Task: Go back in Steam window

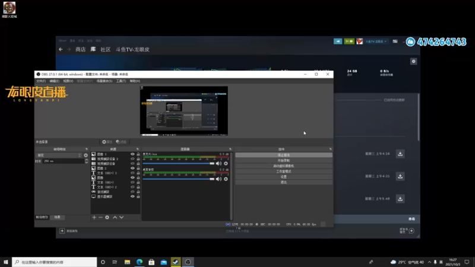Action: pos(61,49)
